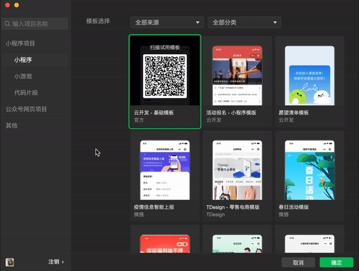This screenshot has width=359, height=271.
Task: Open 公众号网页项目 section
Action: coord(26,109)
